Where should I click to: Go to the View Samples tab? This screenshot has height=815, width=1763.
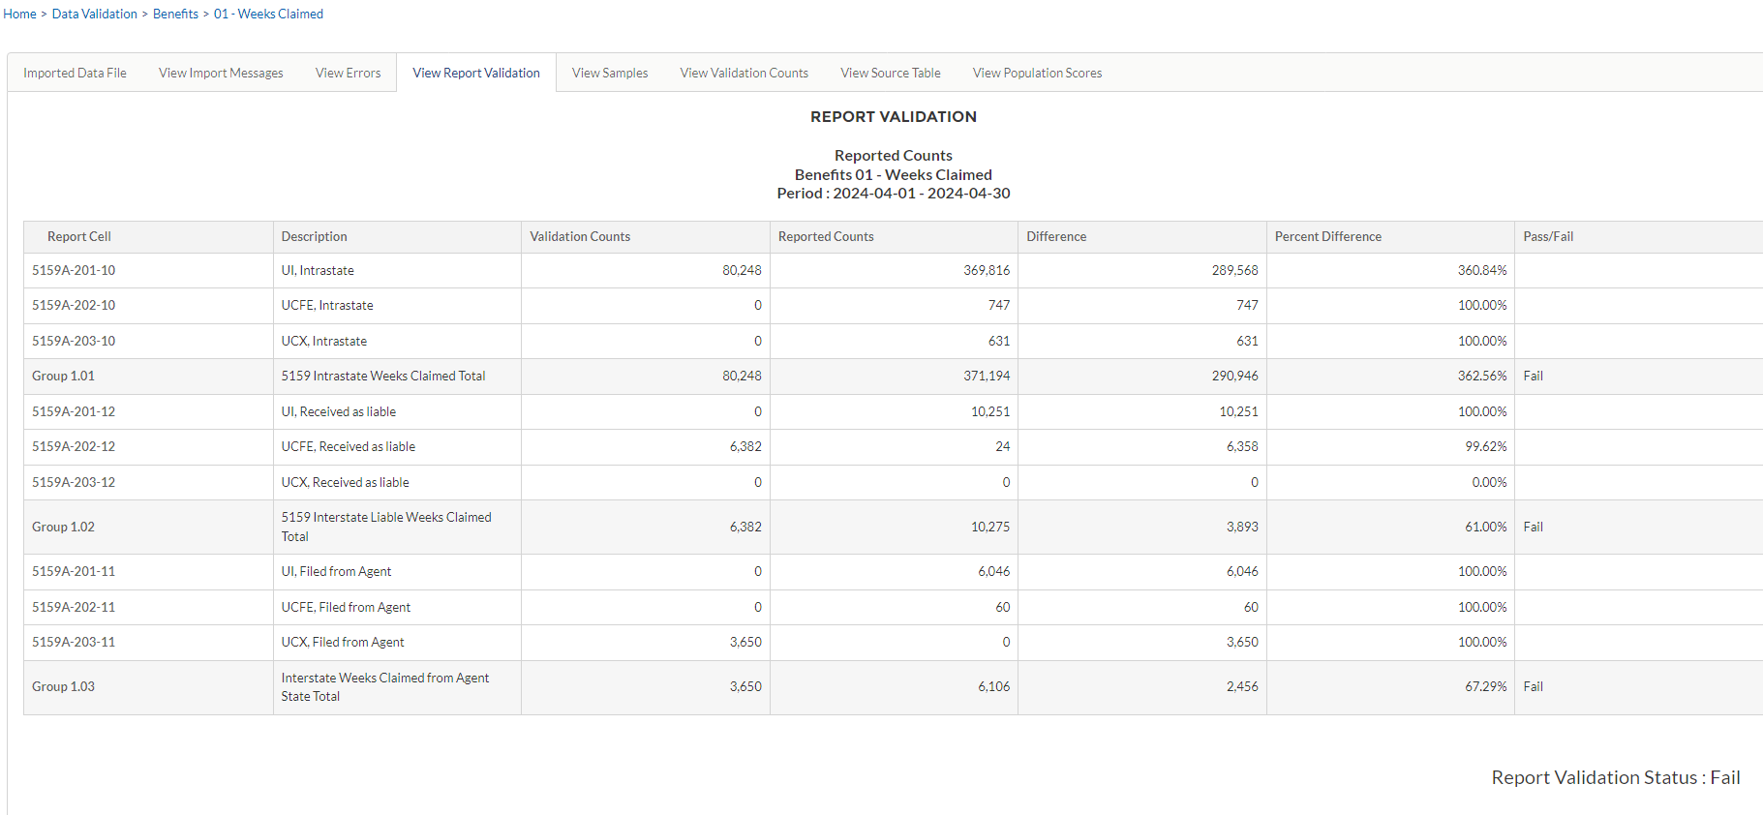[609, 73]
